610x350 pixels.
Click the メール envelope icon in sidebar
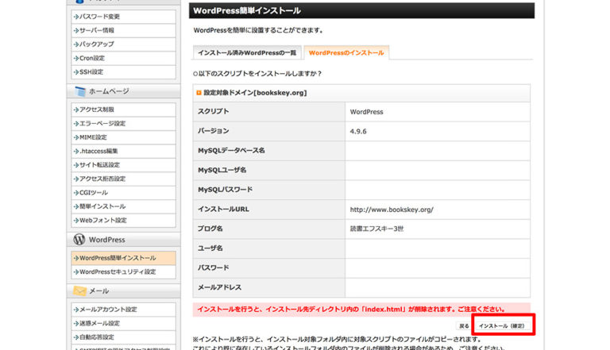(x=79, y=291)
